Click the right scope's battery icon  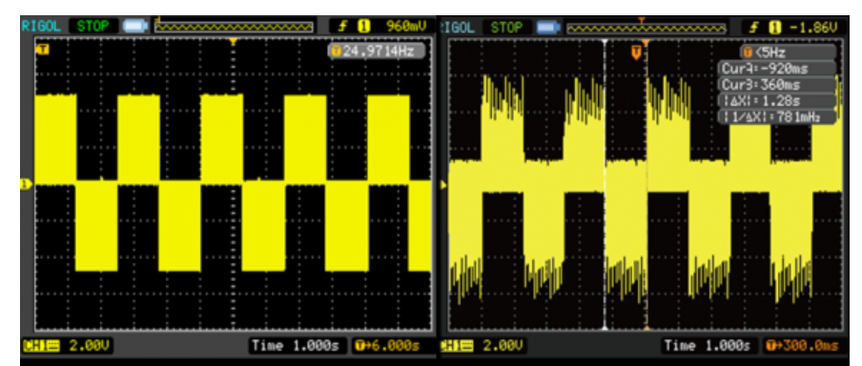(x=548, y=28)
